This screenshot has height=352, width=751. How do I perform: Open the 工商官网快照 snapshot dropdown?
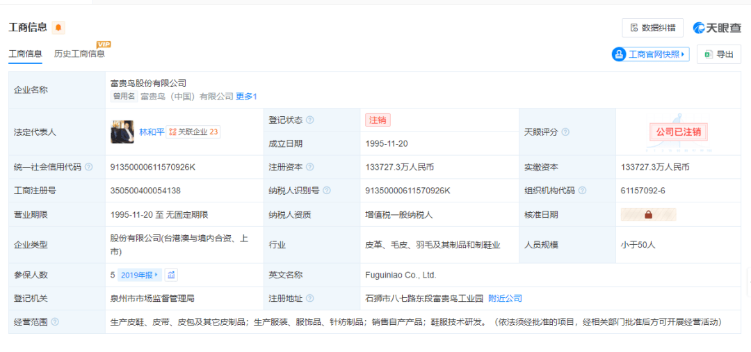point(651,54)
